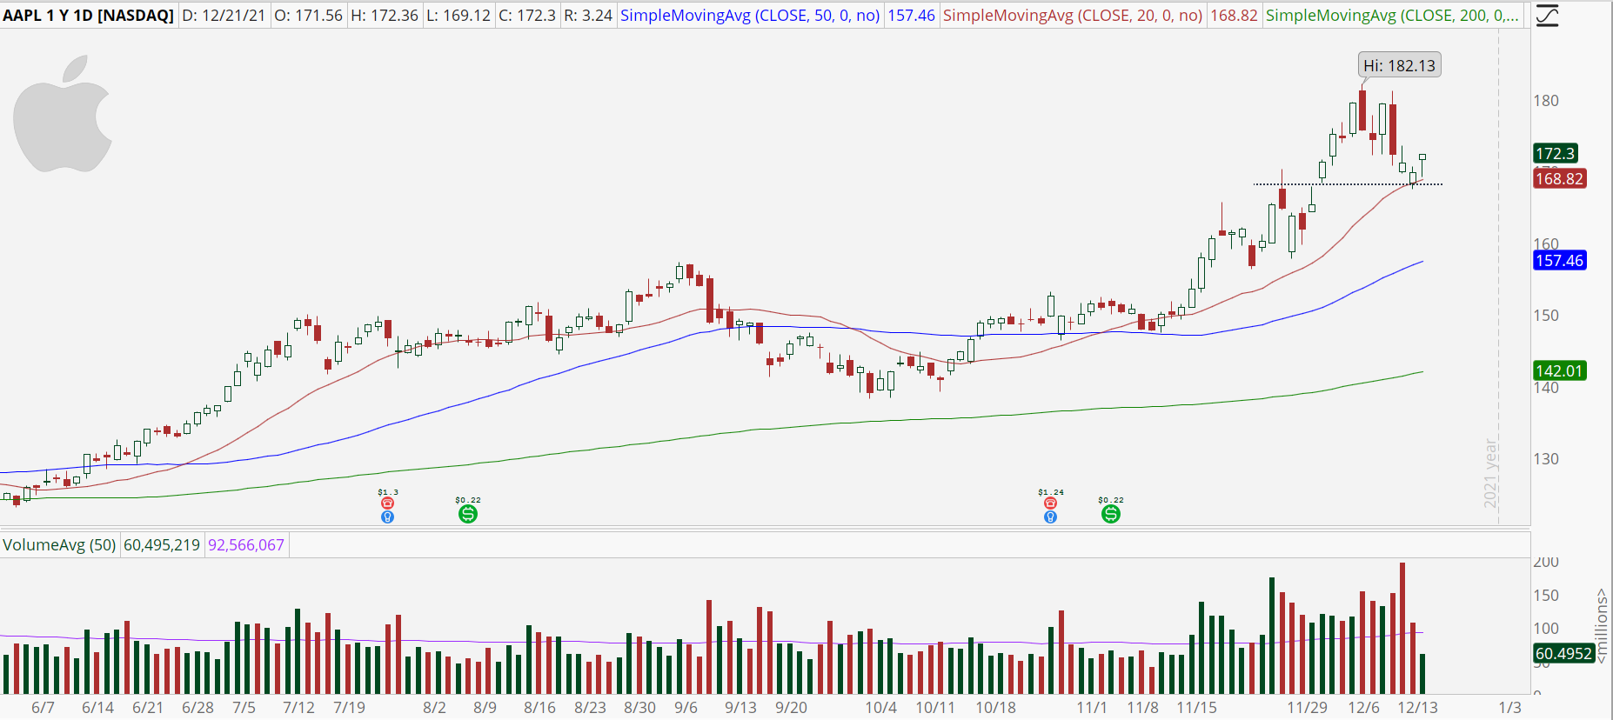Click the 6/7 date on the time axis

(43, 708)
